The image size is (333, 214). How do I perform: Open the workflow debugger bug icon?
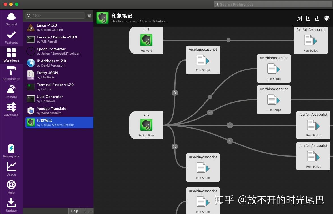click(326, 18)
